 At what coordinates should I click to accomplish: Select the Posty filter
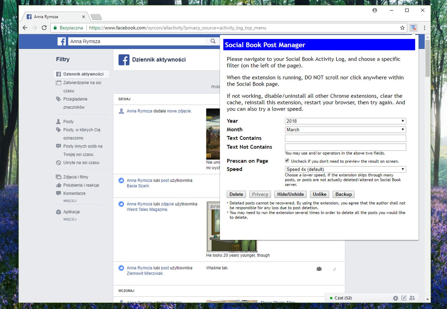(x=81, y=121)
